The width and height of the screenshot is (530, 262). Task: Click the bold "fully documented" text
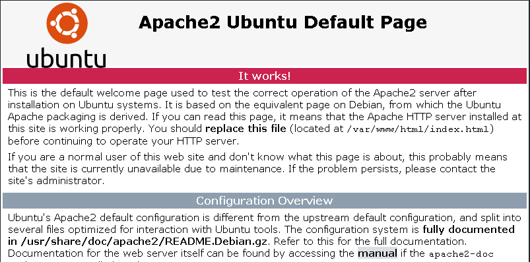coord(469,230)
